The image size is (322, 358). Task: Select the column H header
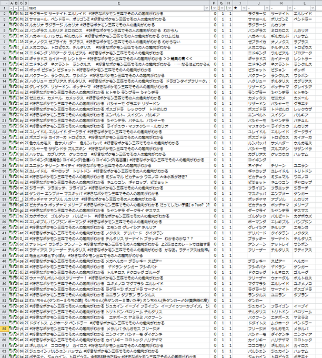pyautogui.click(x=229, y=3)
